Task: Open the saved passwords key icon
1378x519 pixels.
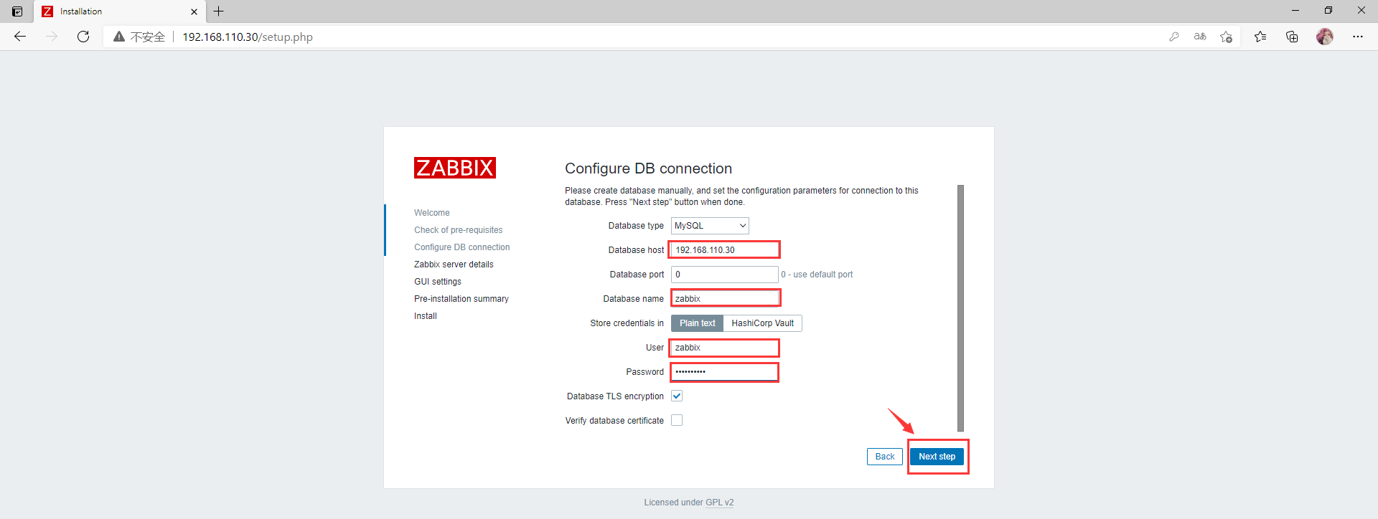Action: click(1174, 37)
